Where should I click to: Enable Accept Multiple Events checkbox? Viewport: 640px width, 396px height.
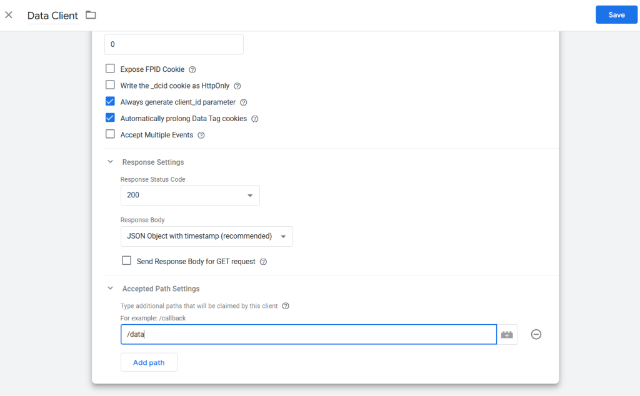(x=110, y=134)
